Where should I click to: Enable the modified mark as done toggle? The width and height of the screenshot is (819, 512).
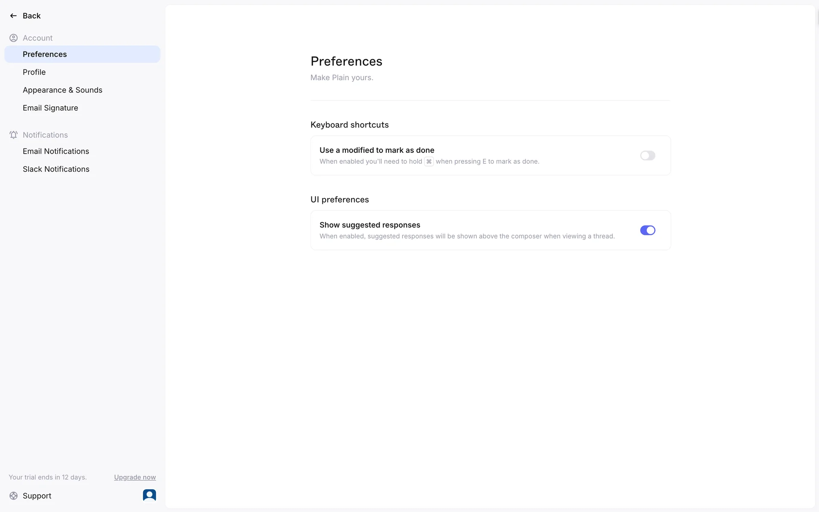pyautogui.click(x=647, y=156)
